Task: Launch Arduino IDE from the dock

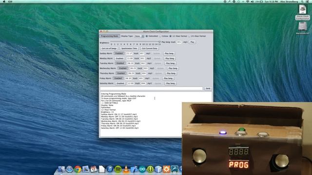Action: point(142,169)
